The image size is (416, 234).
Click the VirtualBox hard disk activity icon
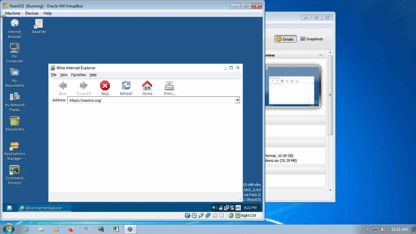pos(188,215)
